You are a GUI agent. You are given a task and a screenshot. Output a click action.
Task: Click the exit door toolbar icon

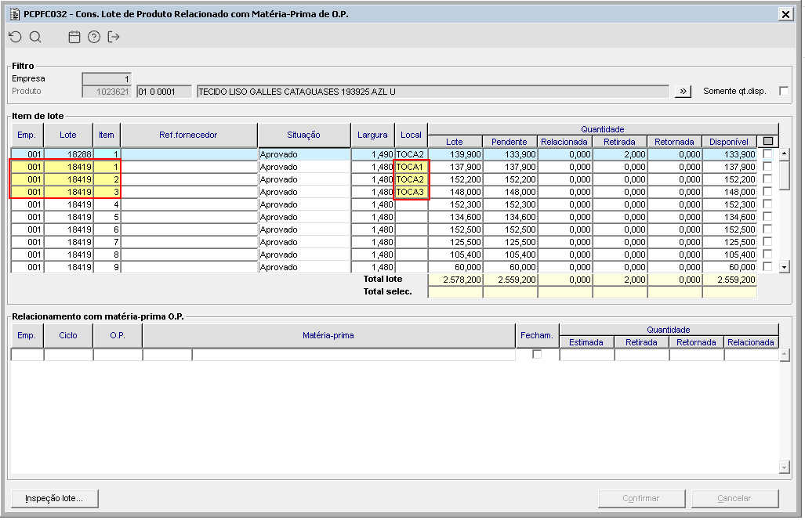pyautogui.click(x=114, y=37)
